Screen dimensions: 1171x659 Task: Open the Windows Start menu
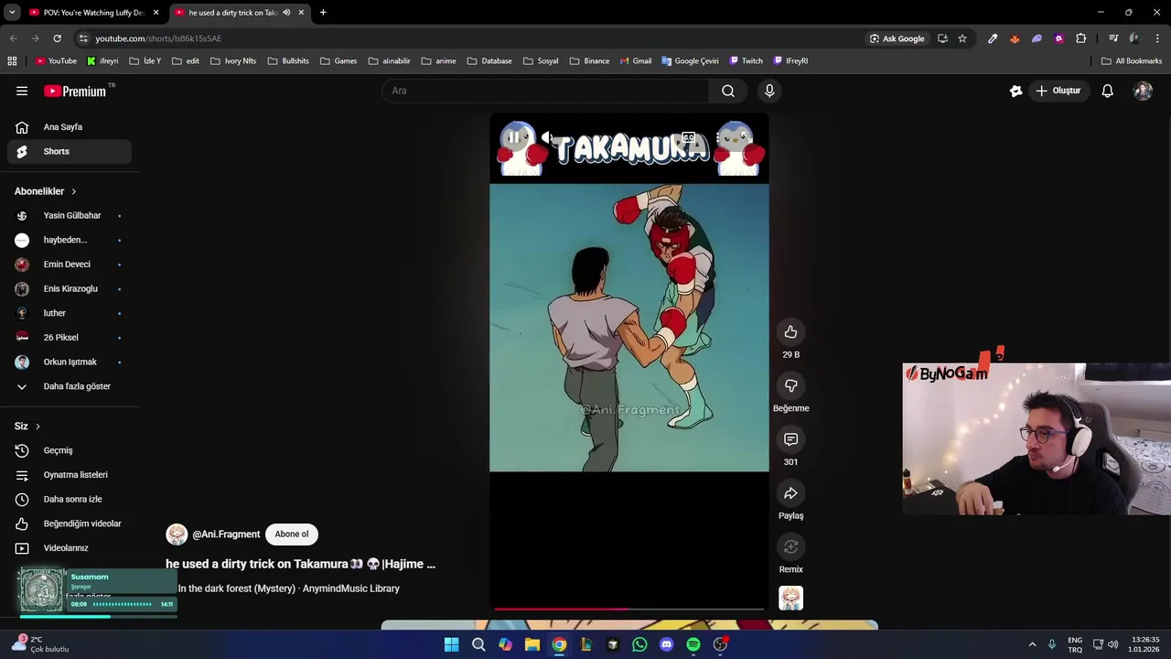(451, 644)
